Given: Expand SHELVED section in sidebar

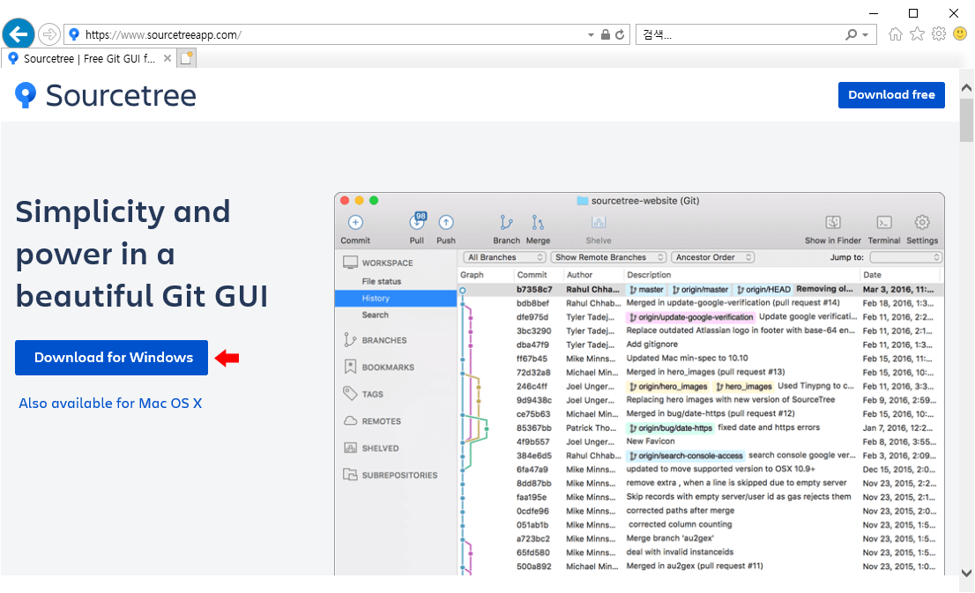Looking at the screenshot, I should coord(380,448).
